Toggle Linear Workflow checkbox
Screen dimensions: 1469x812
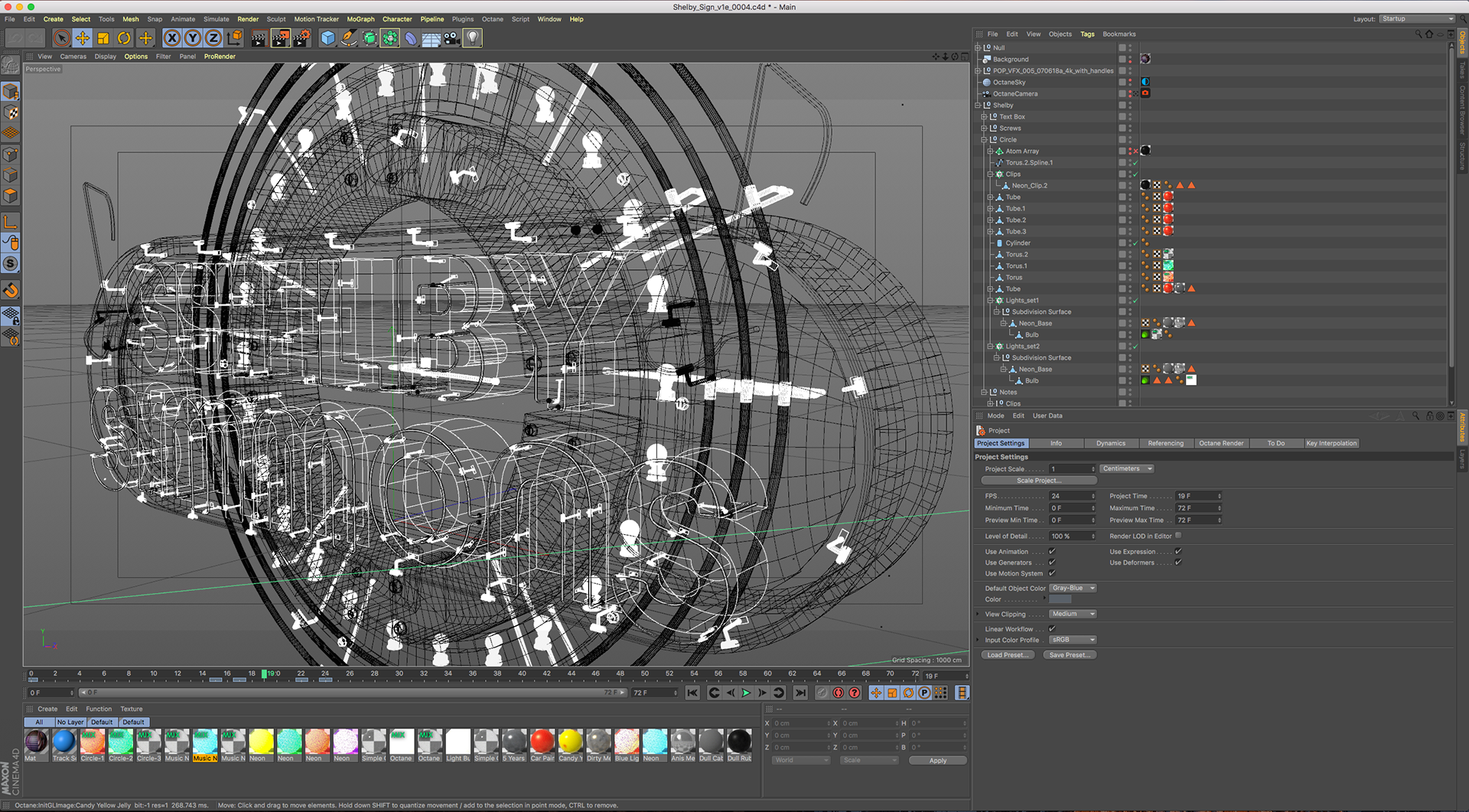click(x=1052, y=628)
